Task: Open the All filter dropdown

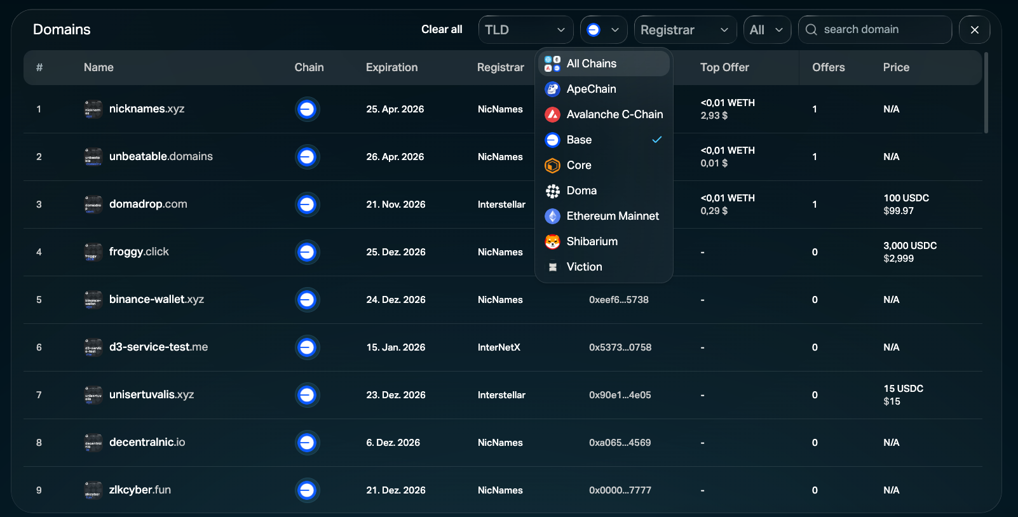Action: point(766,30)
